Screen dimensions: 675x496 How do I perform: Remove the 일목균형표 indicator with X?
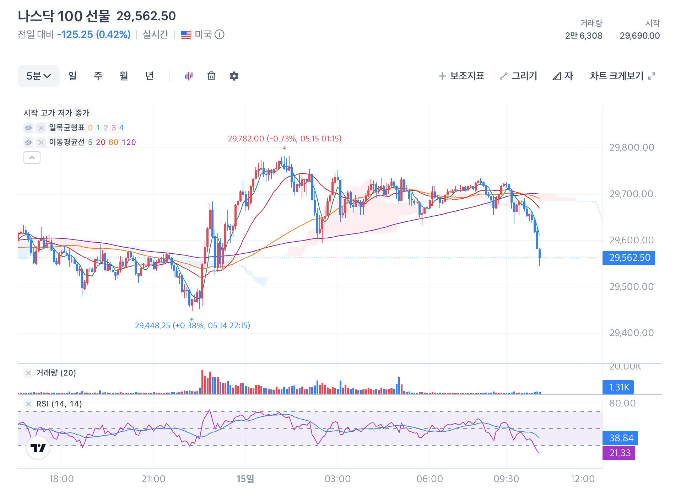click(41, 128)
